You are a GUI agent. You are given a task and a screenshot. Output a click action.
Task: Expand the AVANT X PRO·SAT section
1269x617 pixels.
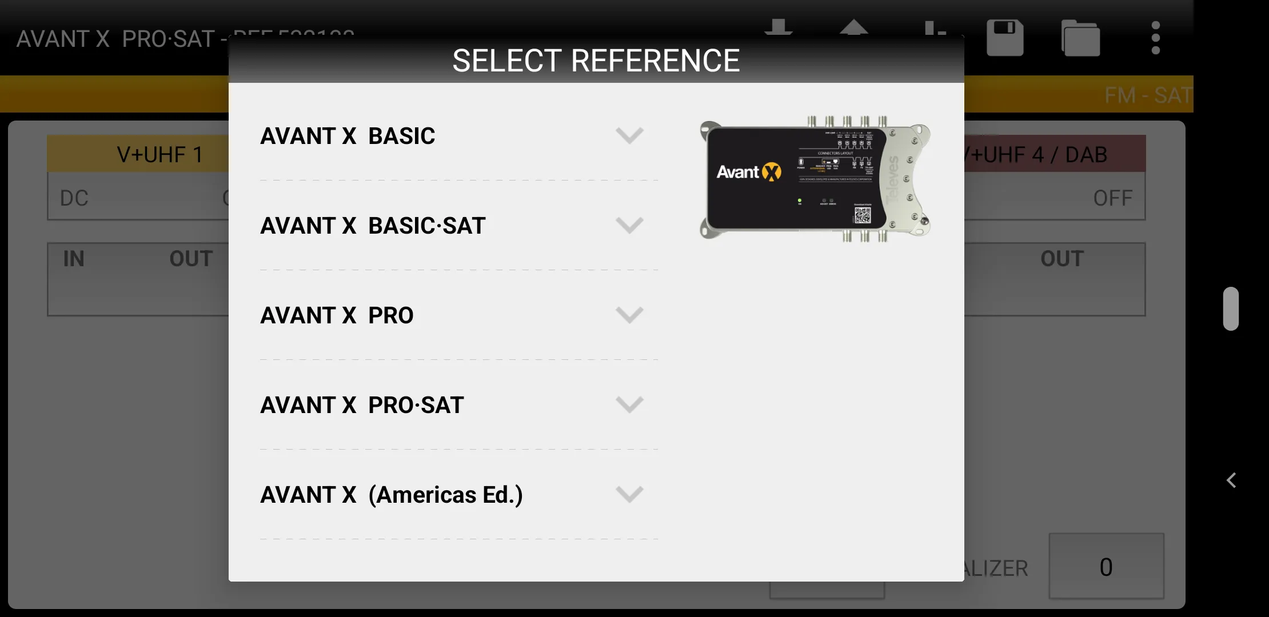(630, 404)
